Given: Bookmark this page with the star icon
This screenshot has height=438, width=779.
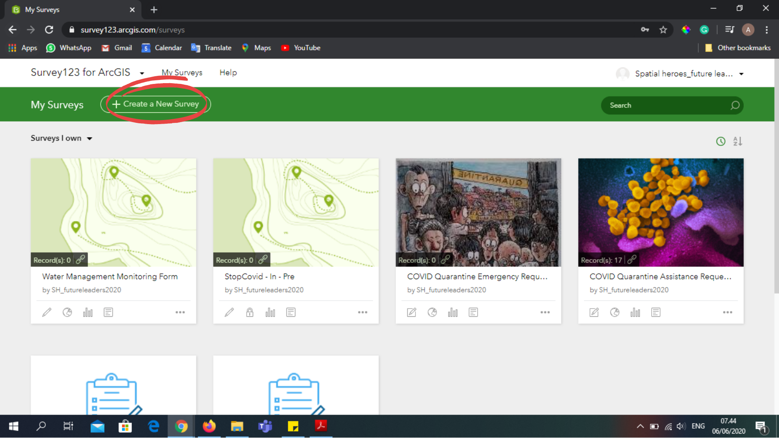Looking at the screenshot, I should tap(663, 30).
